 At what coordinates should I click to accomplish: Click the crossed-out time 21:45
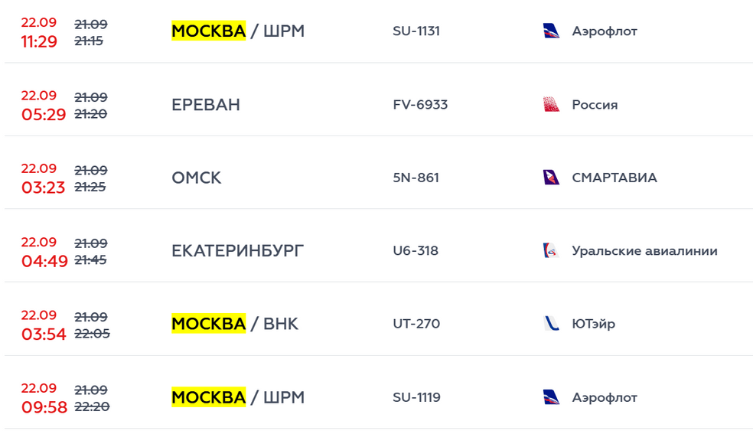pos(90,260)
